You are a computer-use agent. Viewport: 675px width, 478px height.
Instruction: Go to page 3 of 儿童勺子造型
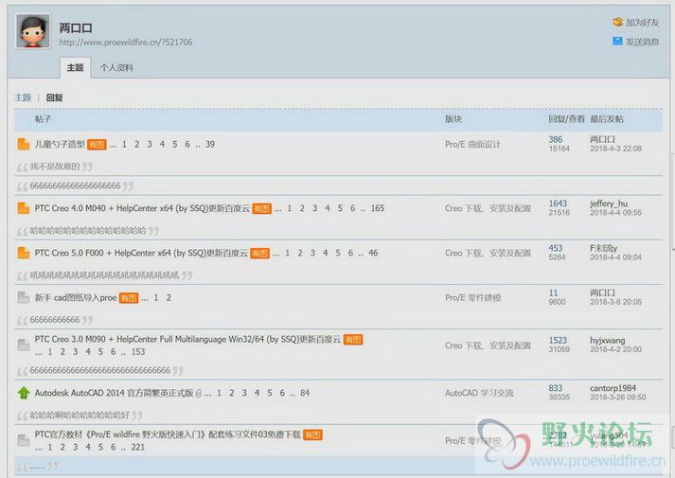[150, 144]
